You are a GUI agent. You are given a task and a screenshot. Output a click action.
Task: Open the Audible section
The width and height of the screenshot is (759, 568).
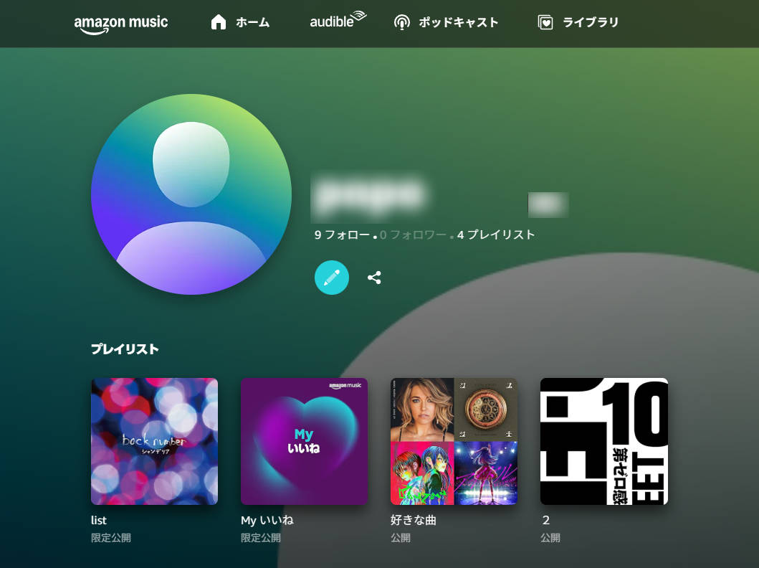click(338, 20)
